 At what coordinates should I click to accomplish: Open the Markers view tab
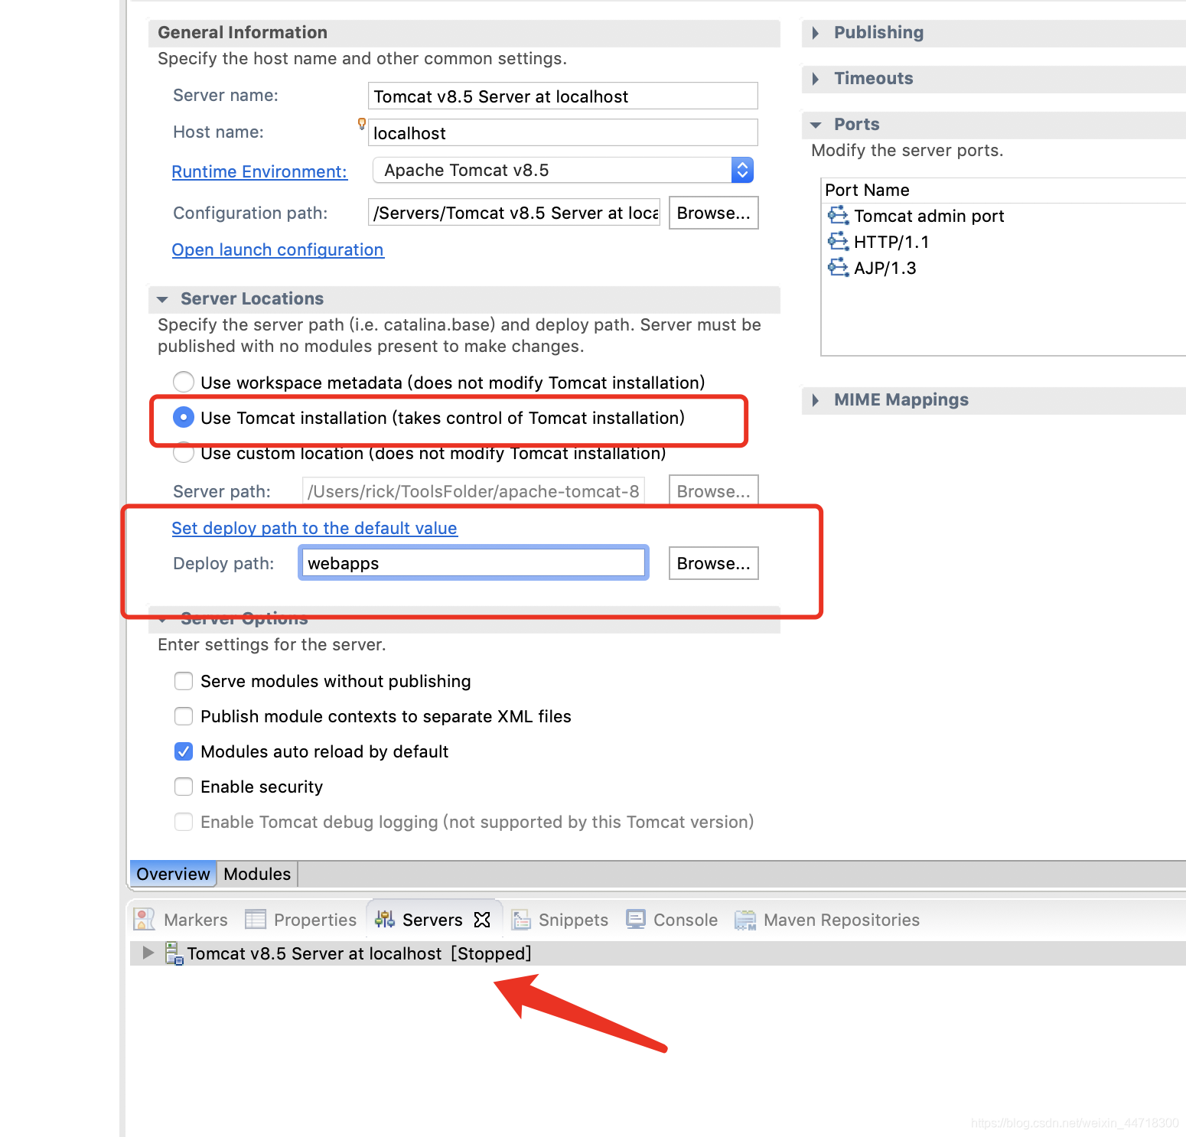click(x=181, y=919)
